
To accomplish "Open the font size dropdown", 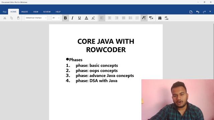I will click(56, 18).
